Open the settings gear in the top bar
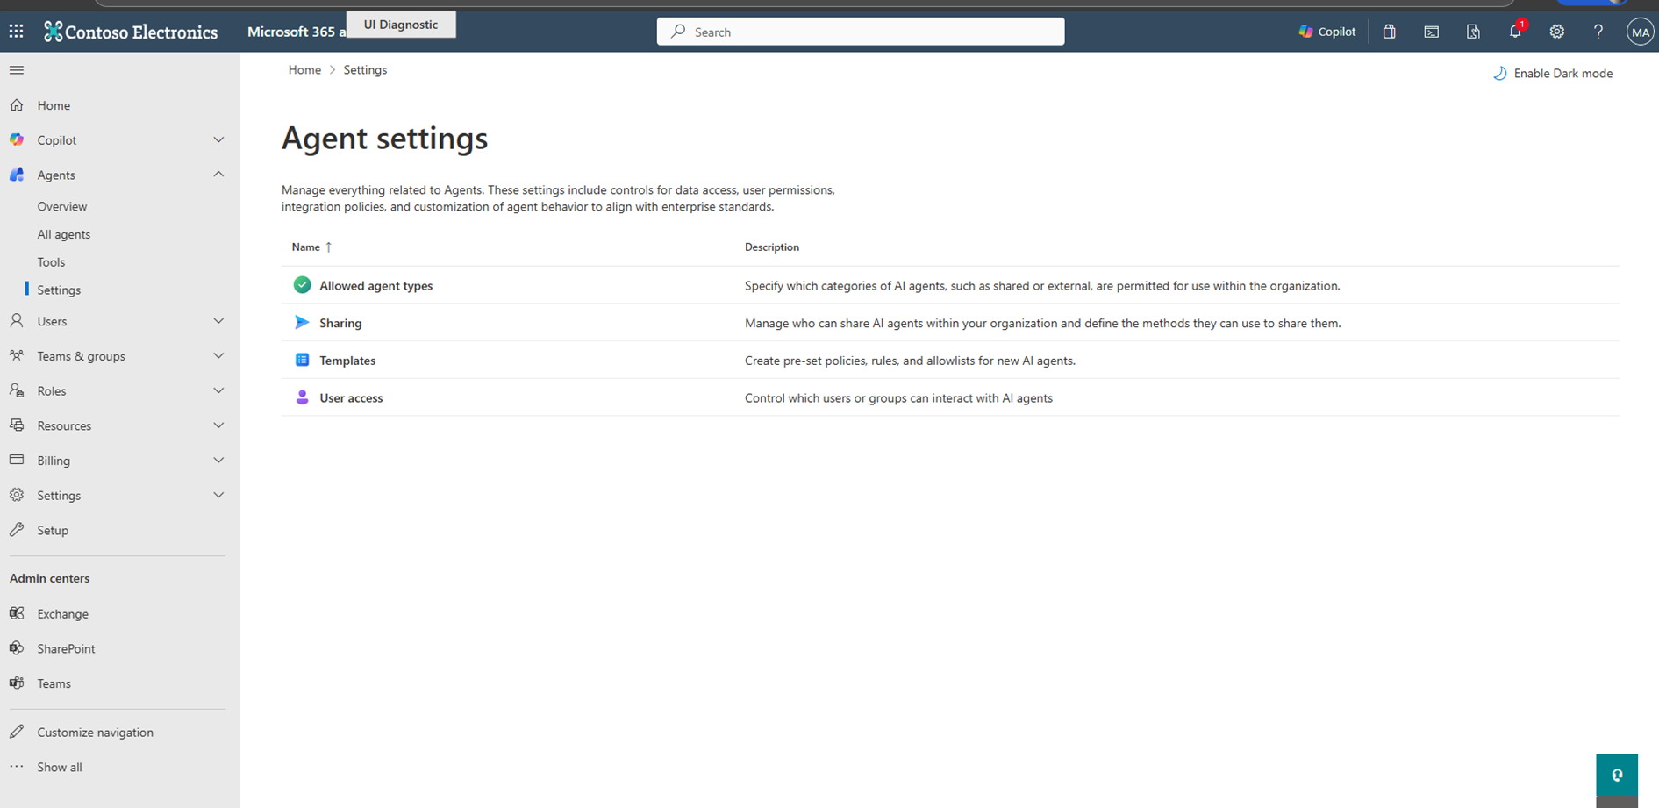Screen dimensions: 1659x808 [x=1556, y=32]
